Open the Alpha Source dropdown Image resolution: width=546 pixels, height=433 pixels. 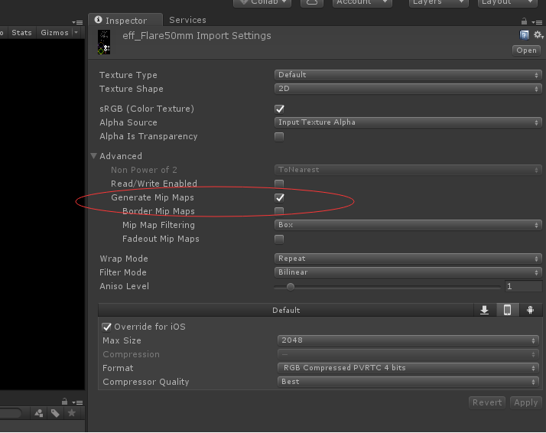pos(408,122)
